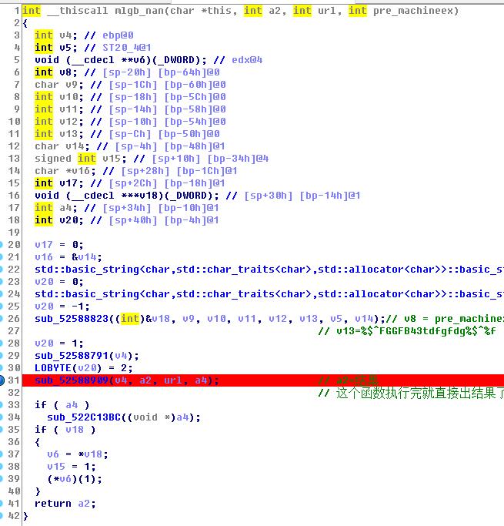Click &v14 in the v16 assignment

click(86, 257)
